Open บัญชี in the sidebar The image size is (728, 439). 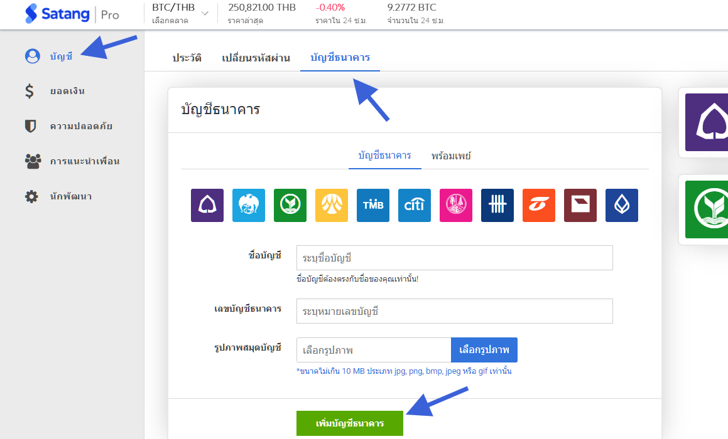point(62,56)
